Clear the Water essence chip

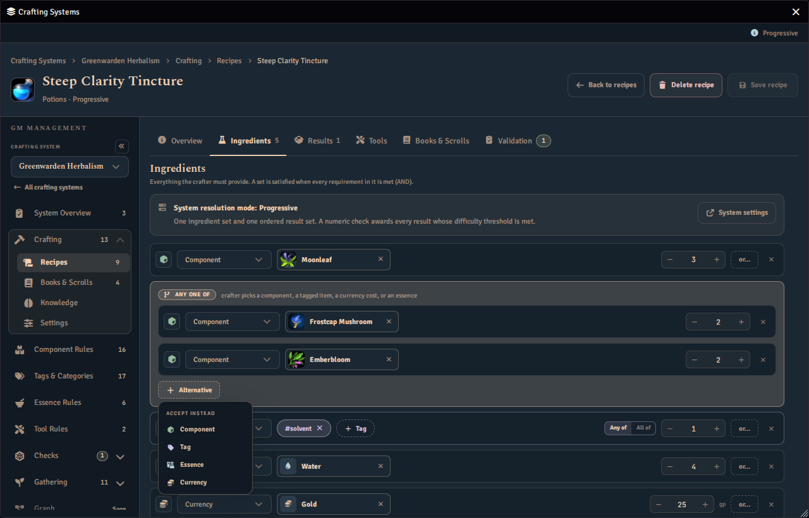point(380,466)
